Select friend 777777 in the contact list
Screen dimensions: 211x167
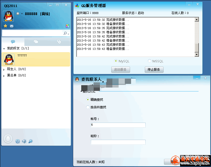point(36,59)
